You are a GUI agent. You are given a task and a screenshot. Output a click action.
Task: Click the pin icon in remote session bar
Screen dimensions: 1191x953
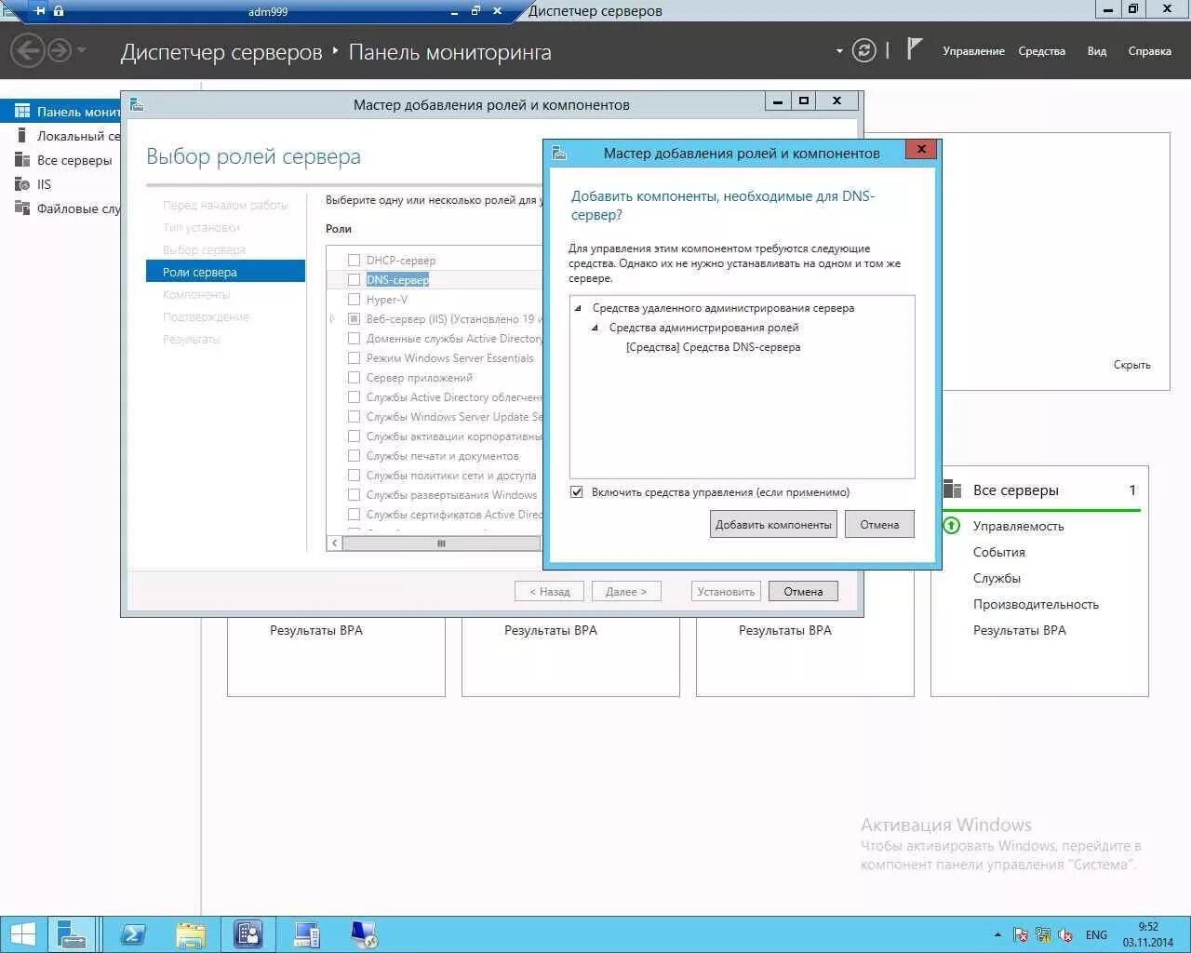(x=40, y=11)
